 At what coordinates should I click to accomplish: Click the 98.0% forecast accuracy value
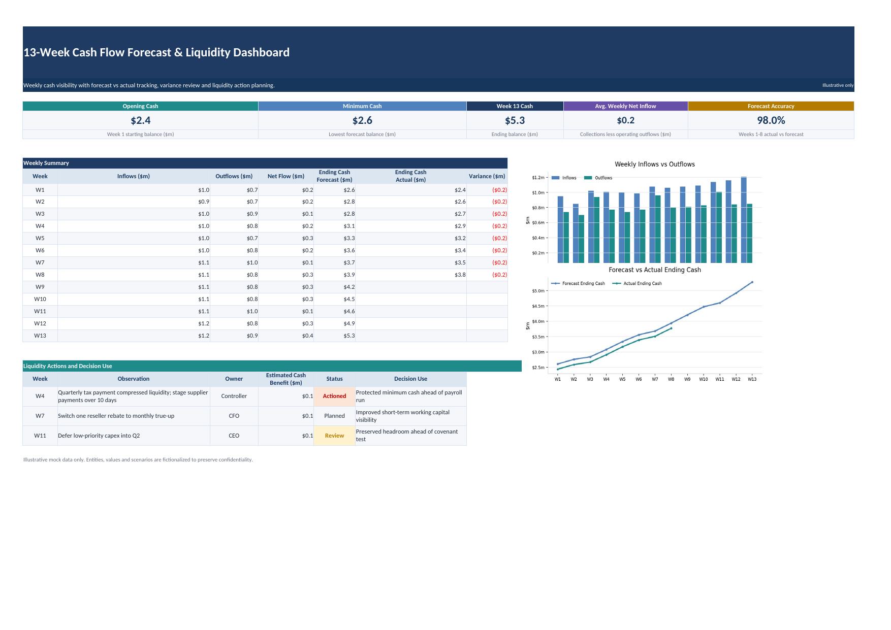pyautogui.click(x=771, y=120)
